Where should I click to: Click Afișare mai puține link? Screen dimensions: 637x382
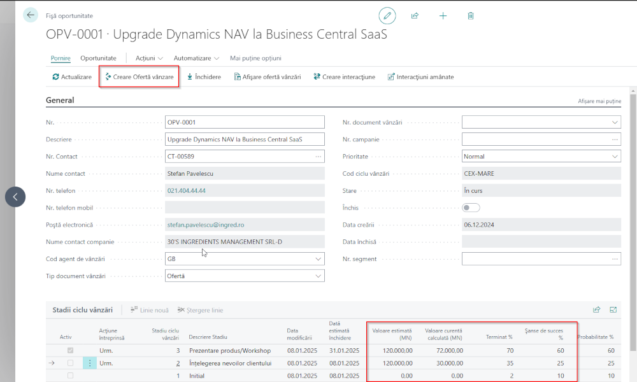point(599,101)
